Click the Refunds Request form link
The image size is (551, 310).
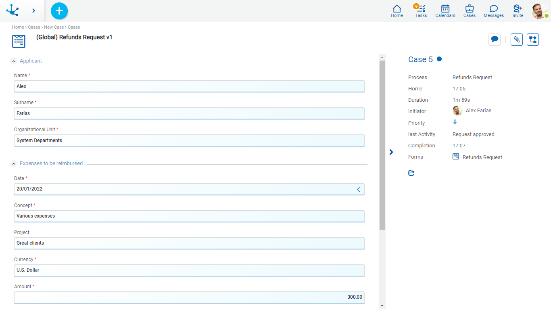click(x=482, y=157)
